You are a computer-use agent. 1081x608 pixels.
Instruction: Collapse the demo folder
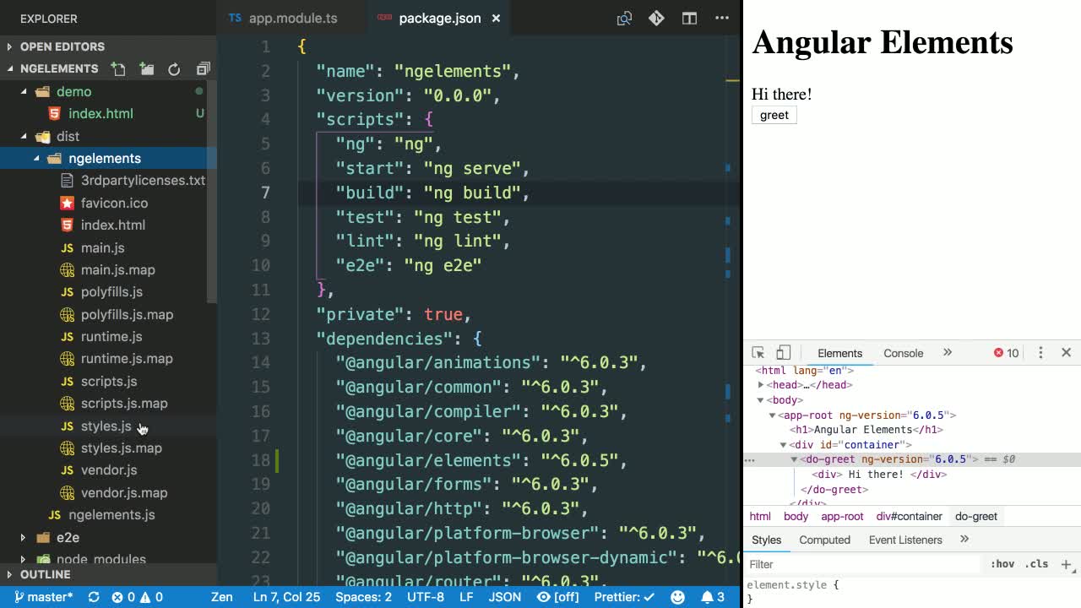point(73,91)
